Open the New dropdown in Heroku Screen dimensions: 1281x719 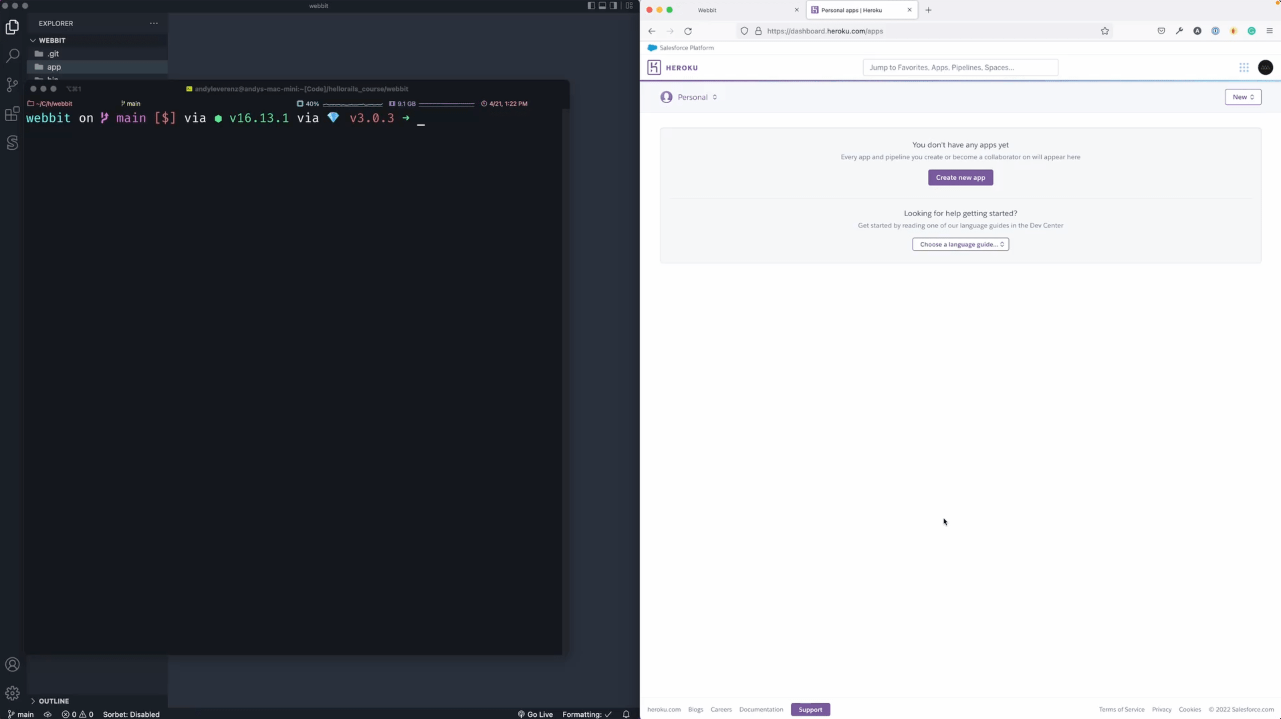pyautogui.click(x=1243, y=97)
